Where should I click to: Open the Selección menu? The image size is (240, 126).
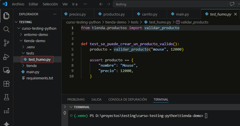(x=50, y=4)
